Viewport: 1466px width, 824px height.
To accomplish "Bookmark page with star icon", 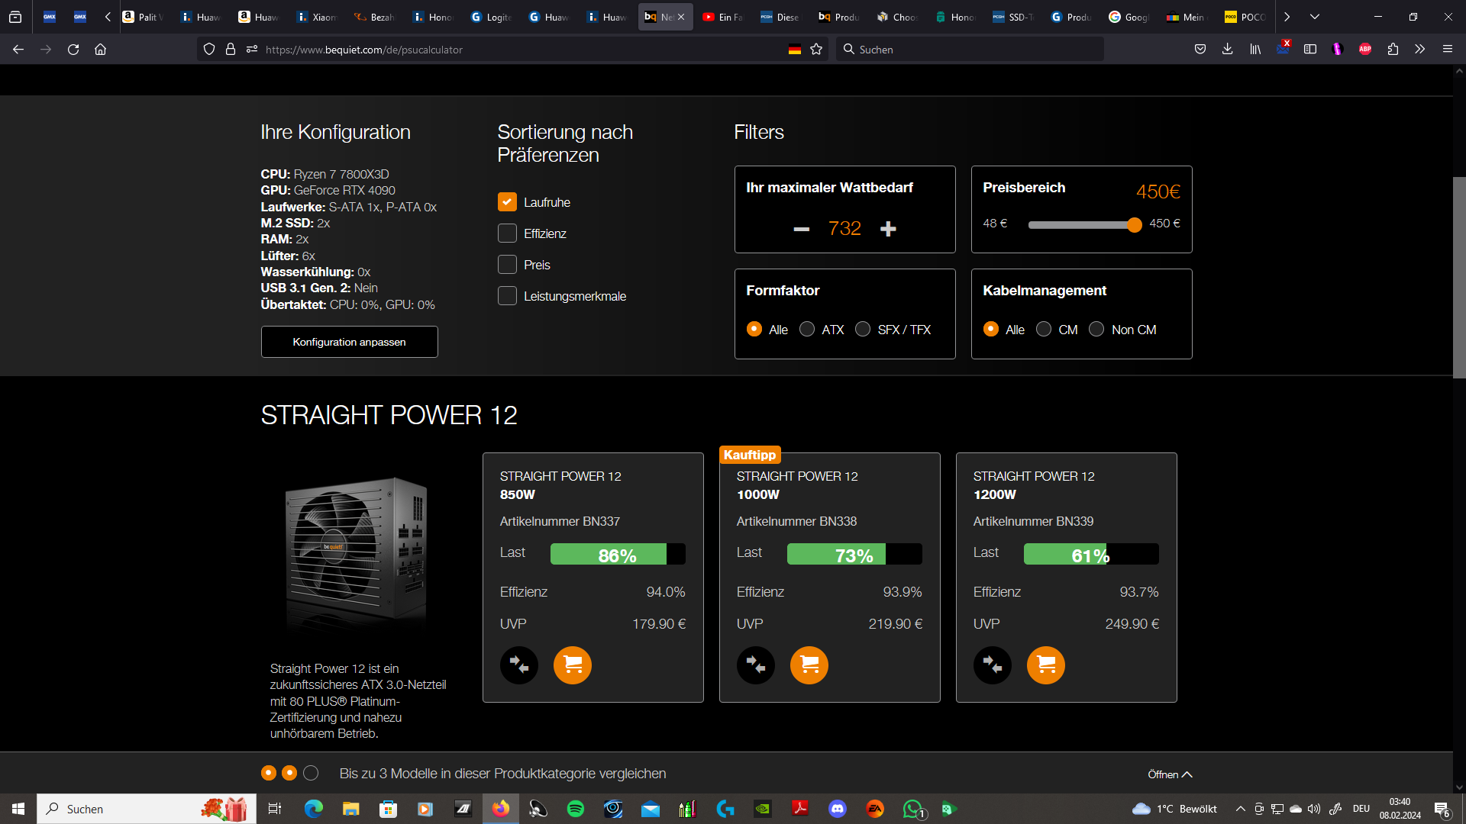I will tap(816, 50).
